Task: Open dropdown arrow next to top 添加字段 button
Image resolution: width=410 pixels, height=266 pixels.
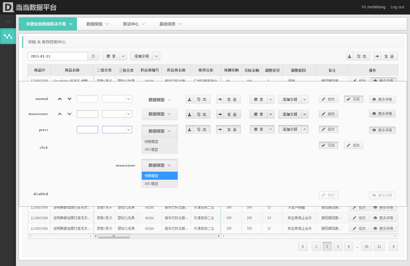Action: [156, 56]
